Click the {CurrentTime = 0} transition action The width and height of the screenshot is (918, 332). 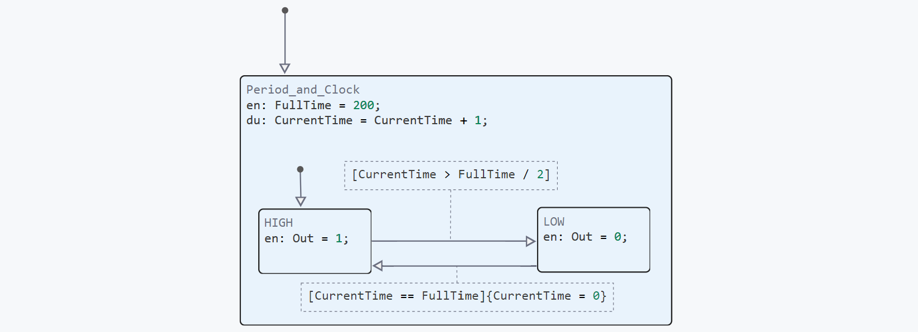tap(546, 296)
